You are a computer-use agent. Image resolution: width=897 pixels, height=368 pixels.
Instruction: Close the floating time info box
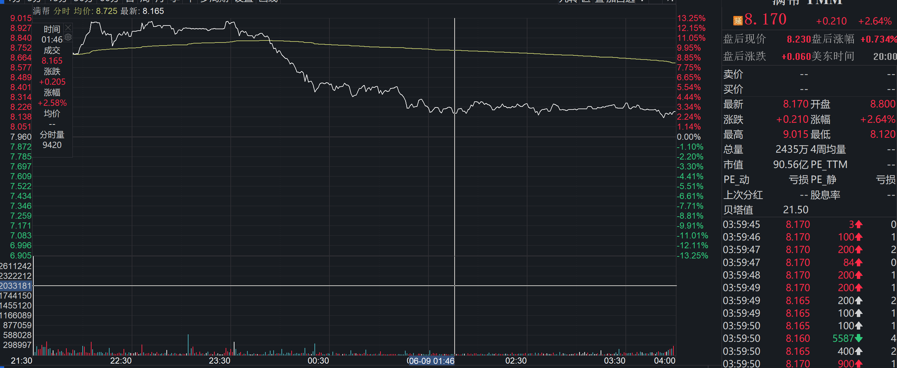coord(68,28)
